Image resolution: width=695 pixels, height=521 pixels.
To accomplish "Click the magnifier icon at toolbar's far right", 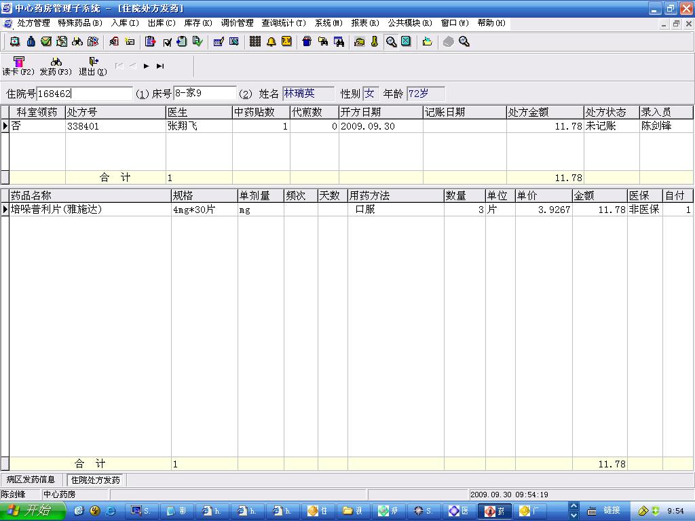I will [x=464, y=42].
